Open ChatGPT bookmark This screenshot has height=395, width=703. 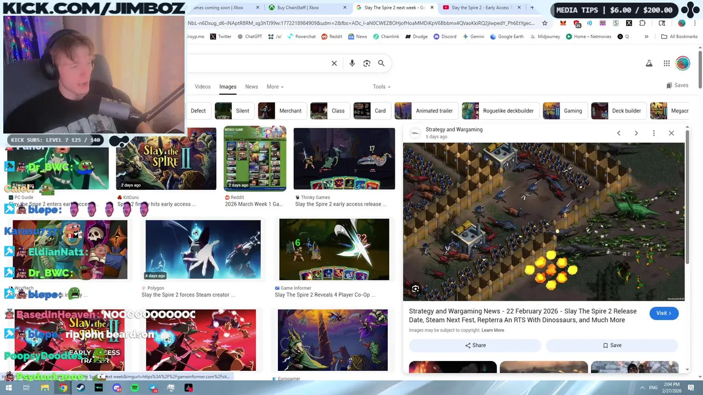(250, 37)
